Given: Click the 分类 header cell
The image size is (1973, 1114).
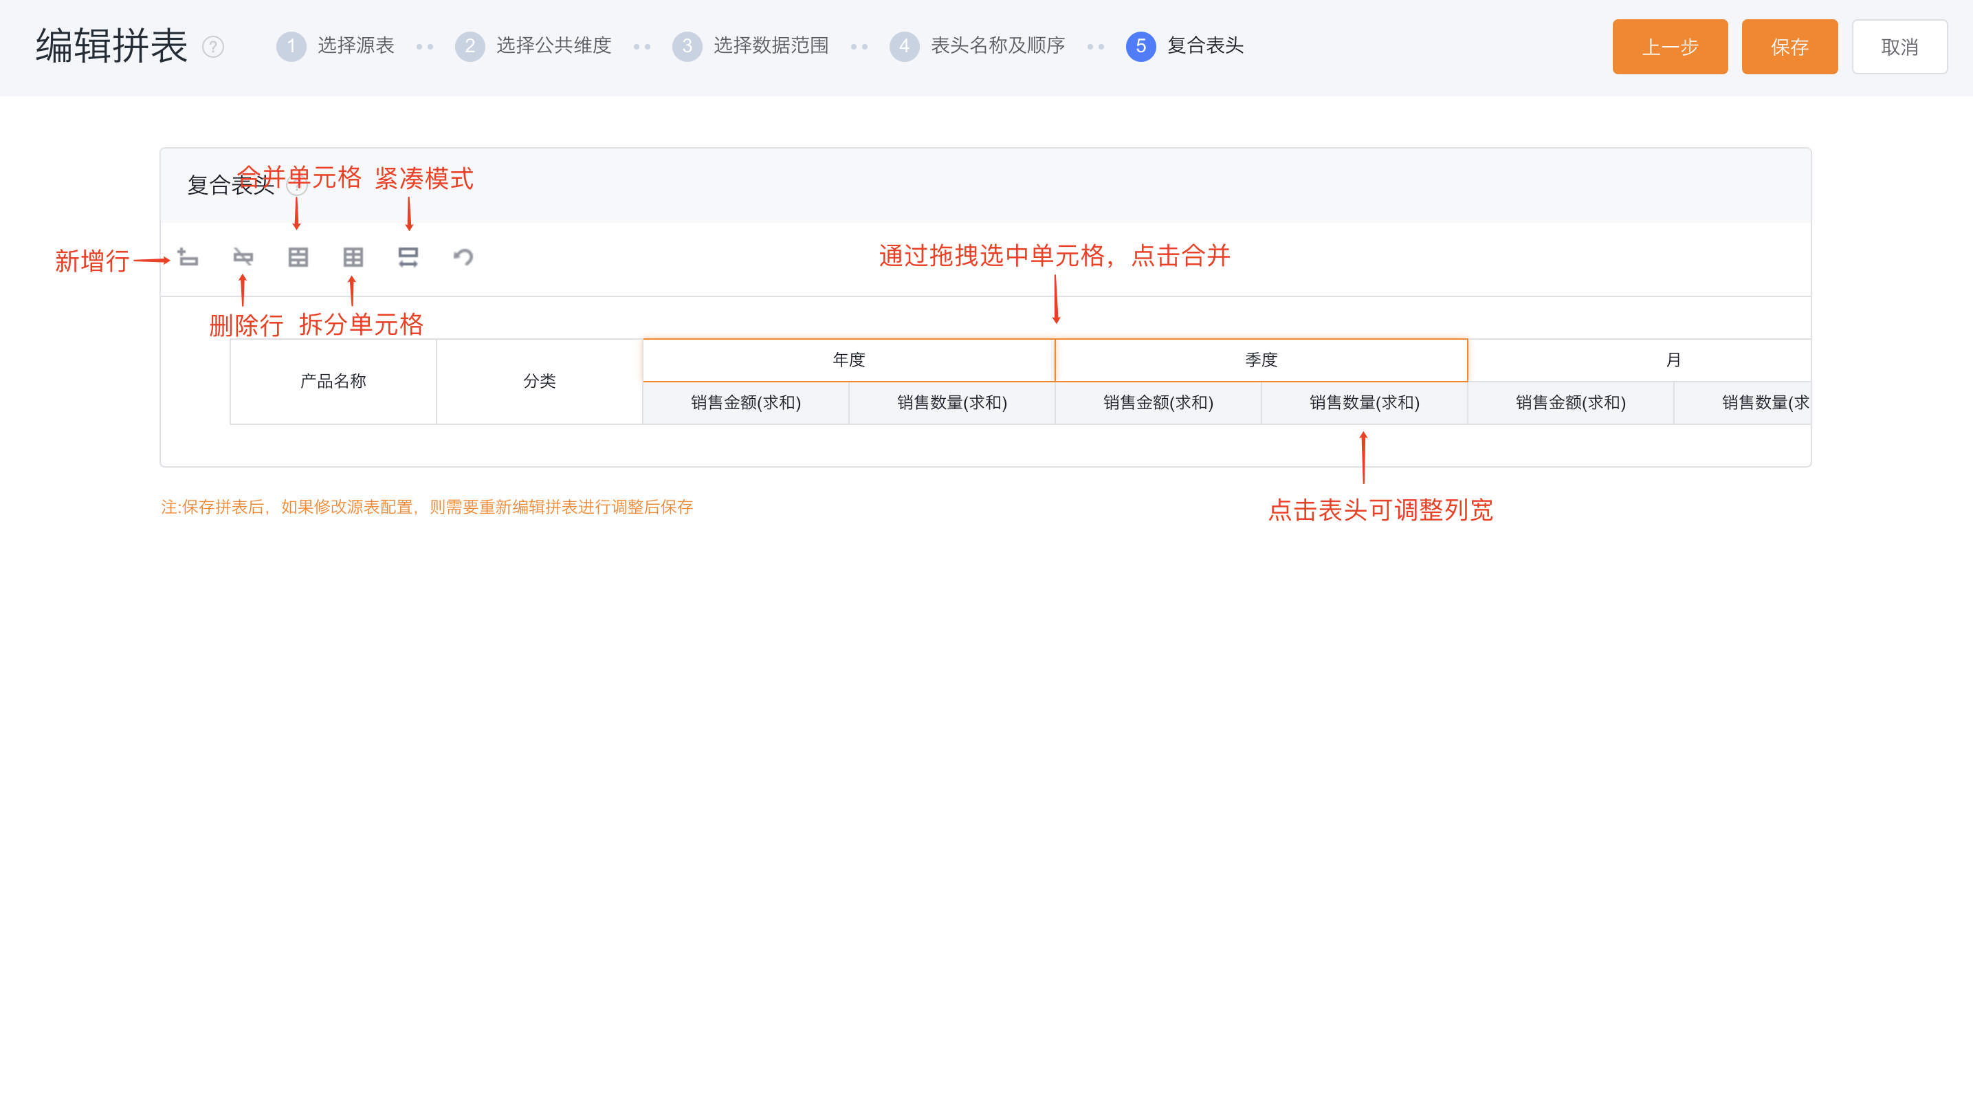Looking at the screenshot, I should [539, 382].
